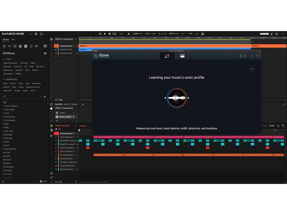Restart playback from the beginning

pos(100,34)
